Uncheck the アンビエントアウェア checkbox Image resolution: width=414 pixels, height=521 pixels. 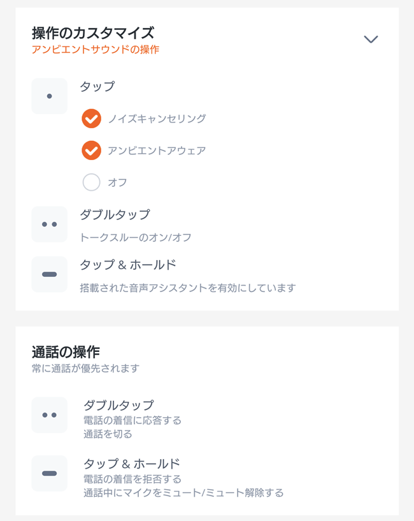click(91, 150)
